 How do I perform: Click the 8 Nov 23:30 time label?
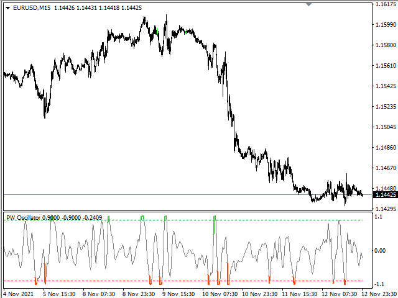click(139, 294)
